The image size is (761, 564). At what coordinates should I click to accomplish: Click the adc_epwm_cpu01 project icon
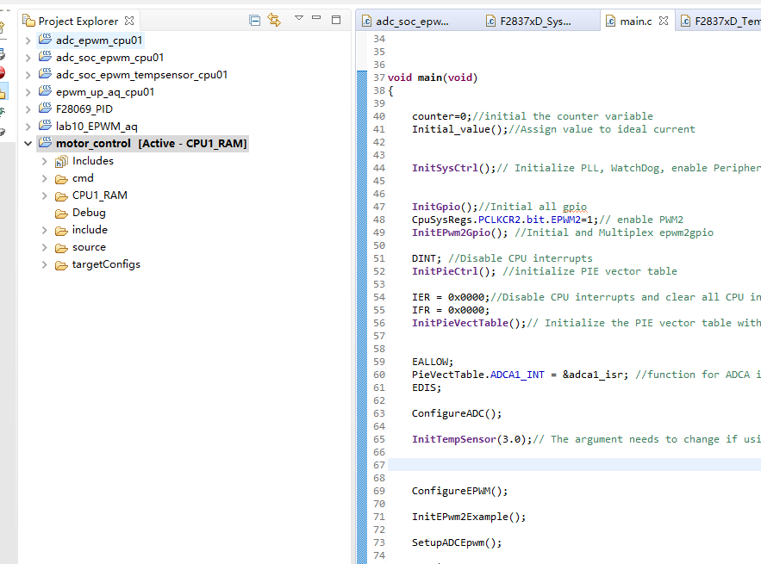point(45,40)
